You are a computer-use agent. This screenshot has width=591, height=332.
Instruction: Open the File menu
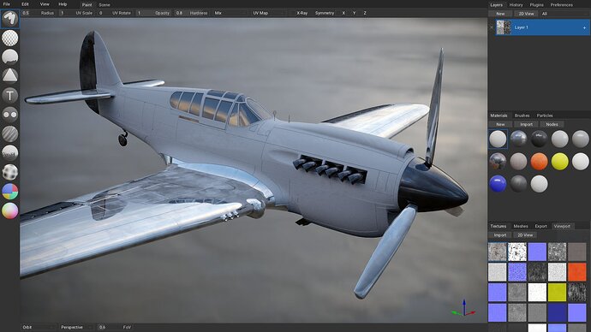click(7, 4)
